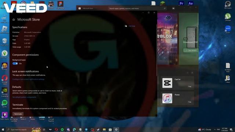
Task: Open the GeForce Experience desktop shortcut
Action: 5,92
